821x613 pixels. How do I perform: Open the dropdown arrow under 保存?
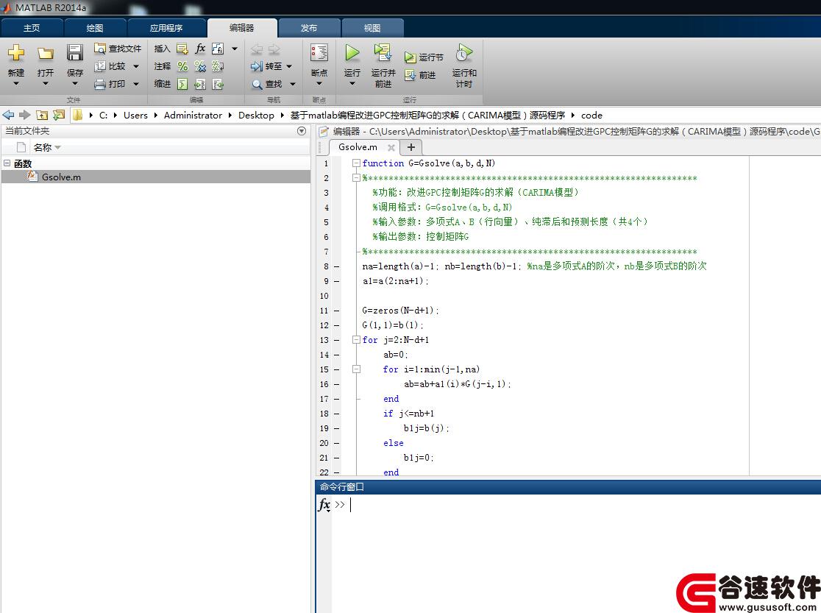pos(75,83)
